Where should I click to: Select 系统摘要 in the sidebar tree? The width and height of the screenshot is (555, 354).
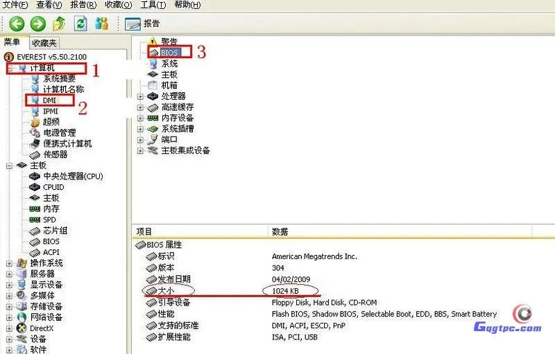59,78
